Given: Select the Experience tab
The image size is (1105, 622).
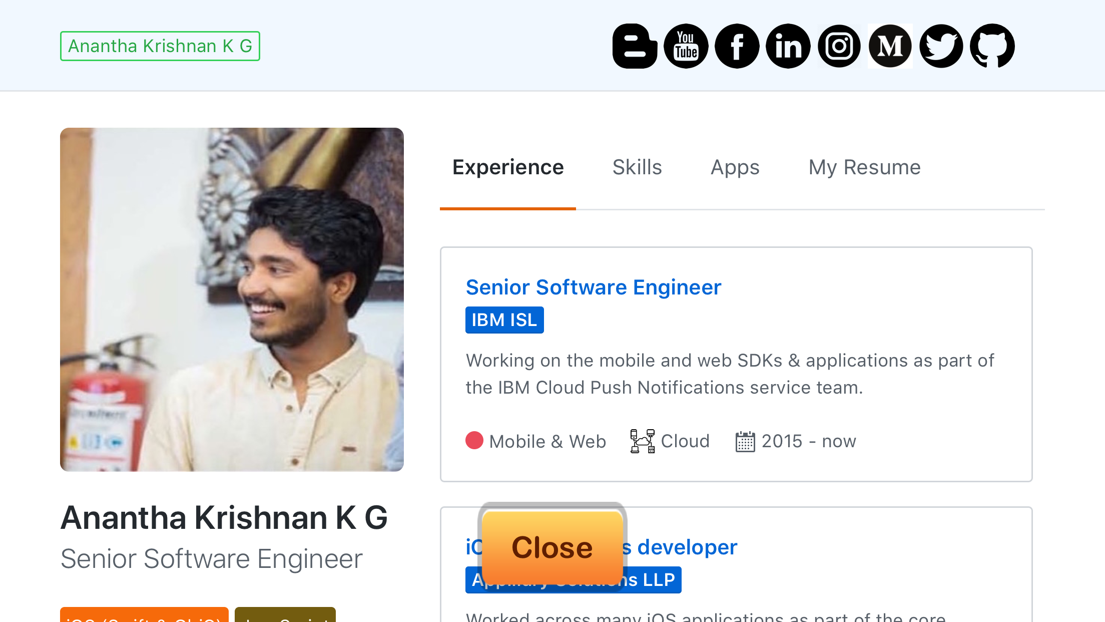Looking at the screenshot, I should pos(507,167).
